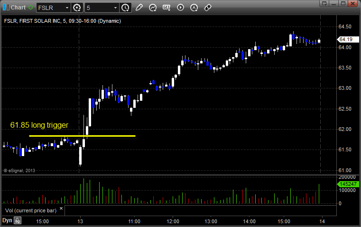The image size is (361, 227).
Task: Open the time template clock icon
Action: click(125, 8)
